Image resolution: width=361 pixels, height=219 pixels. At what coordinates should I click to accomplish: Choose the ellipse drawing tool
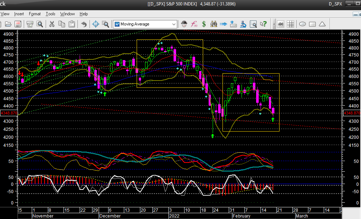pos(303,24)
